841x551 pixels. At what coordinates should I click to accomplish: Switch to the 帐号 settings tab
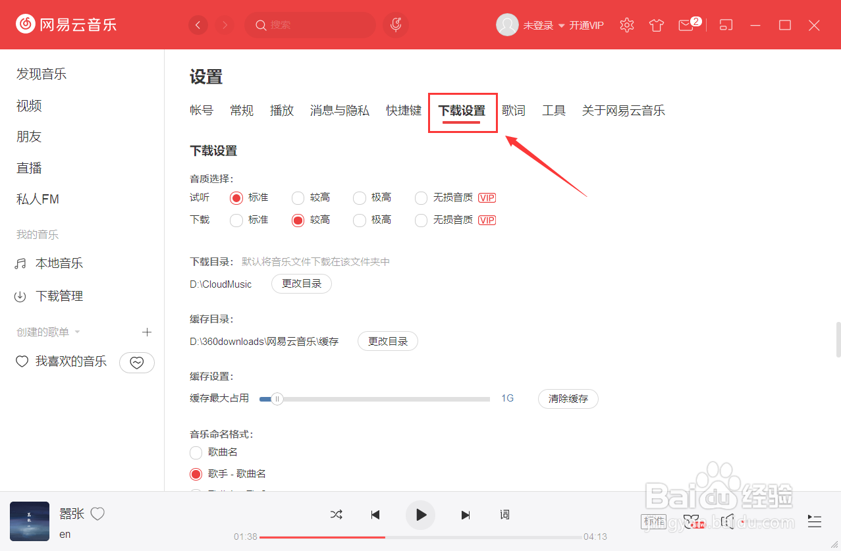[202, 111]
